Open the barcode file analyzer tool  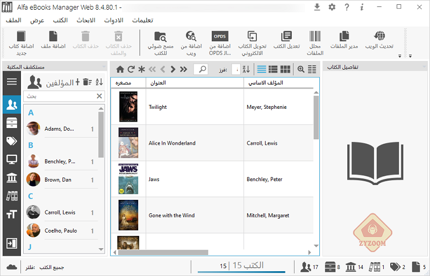click(316, 36)
